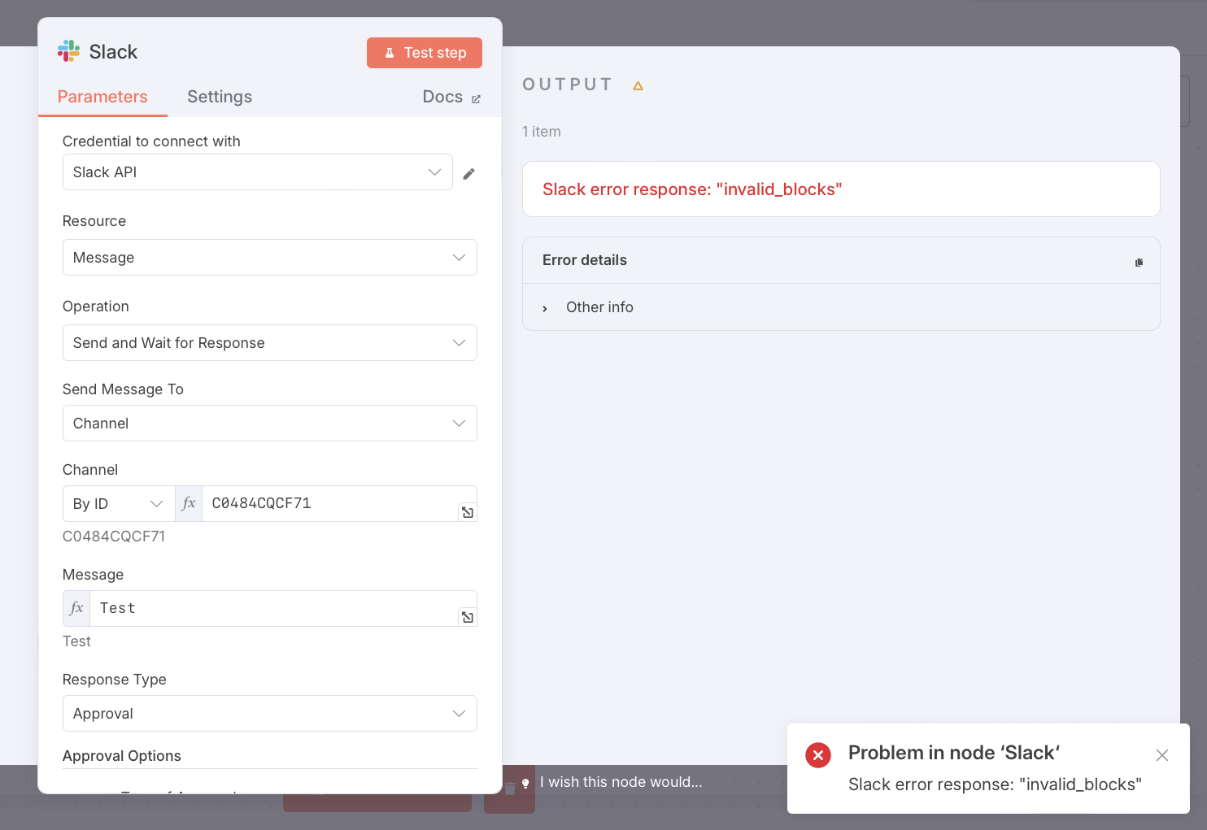1207x830 pixels.
Task: Click the Problem in node 'Slack' title
Action: [x=954, y=753]
